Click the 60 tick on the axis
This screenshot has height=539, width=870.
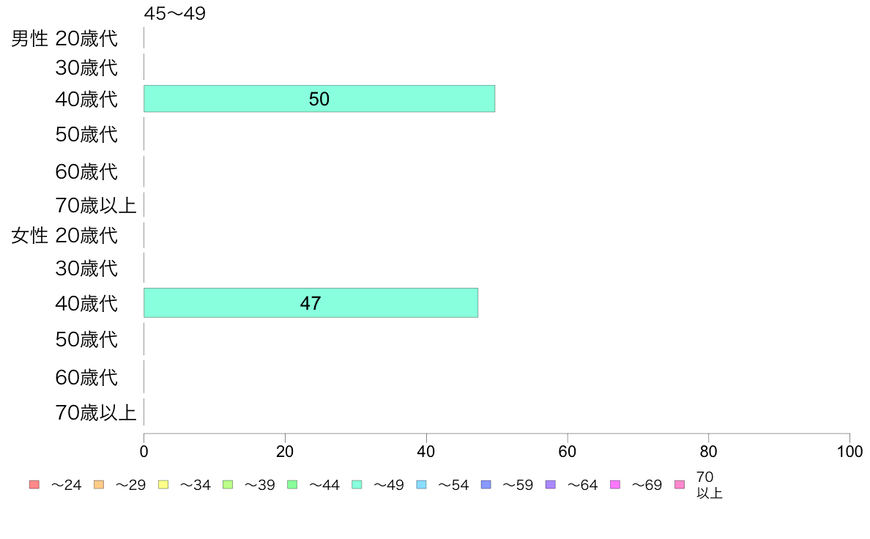(x=568, y=452)
